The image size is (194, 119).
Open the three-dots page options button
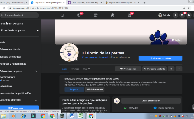[179, 69]
